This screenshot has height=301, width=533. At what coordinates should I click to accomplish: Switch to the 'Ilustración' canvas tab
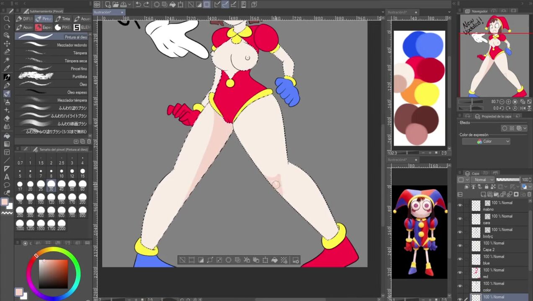click(103, 13)
